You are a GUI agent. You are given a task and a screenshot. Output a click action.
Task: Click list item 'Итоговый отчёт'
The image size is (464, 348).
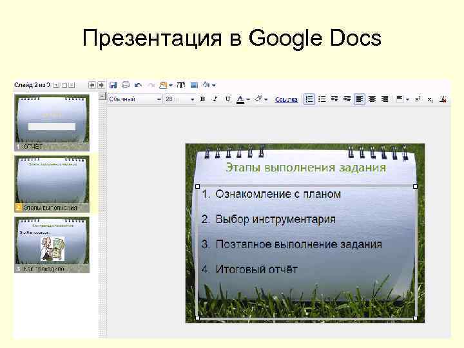(x=256, y=269)
